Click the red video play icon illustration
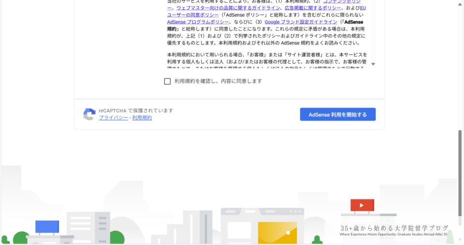 point(362,205)
